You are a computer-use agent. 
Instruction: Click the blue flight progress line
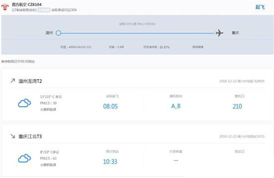tap(138, 33)
